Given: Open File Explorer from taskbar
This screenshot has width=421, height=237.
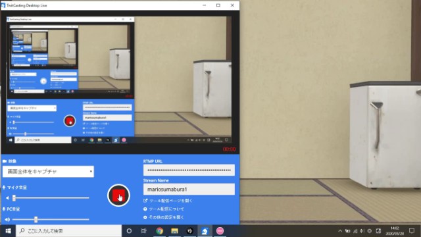Looking at the screenshot, I should [174, 231].
